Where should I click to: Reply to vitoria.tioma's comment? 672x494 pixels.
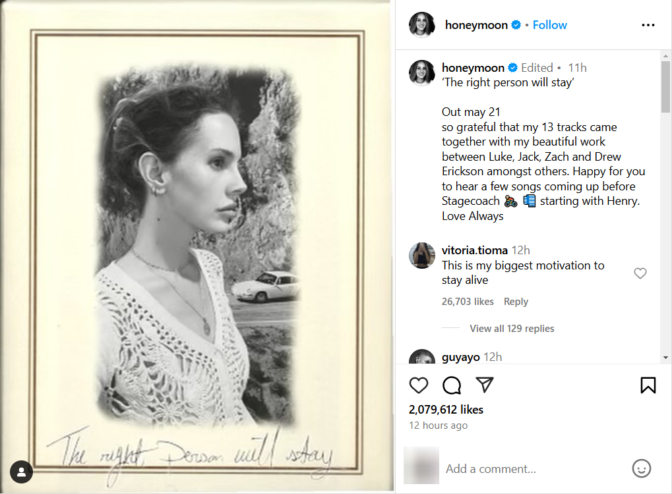pyautogui.click(x=516, y=302)
